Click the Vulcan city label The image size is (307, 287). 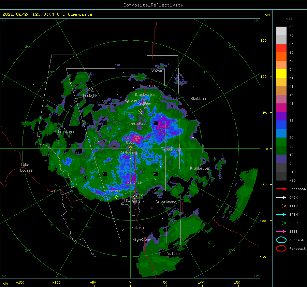coord(174,254)
